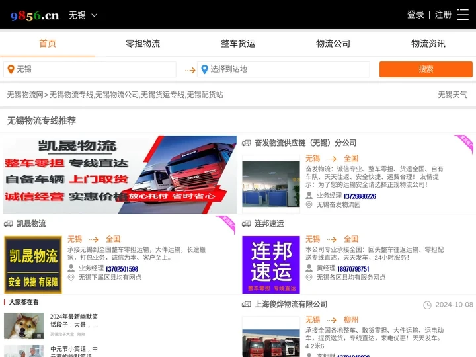Click the pink ribbon badge on 凯晟物流 card
Screen dimensions: 476x357
coord(226,225)
